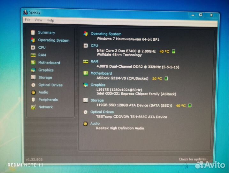Click the RAM module icon in sidebar

(x=33, y=55)
